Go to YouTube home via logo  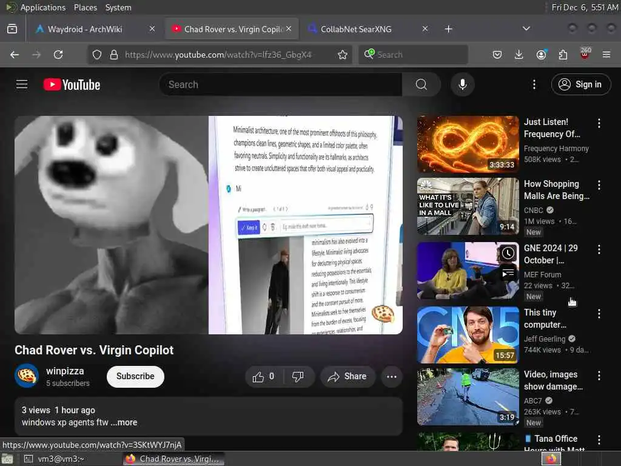(x=72, y=84)
